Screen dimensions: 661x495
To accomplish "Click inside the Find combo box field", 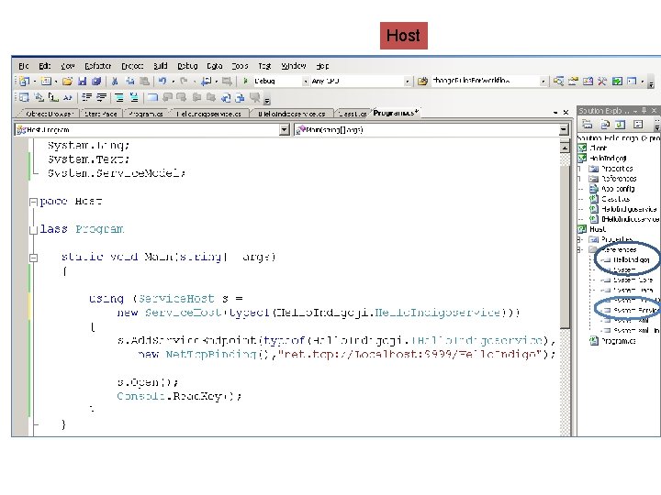I will (x=485, y=81).
